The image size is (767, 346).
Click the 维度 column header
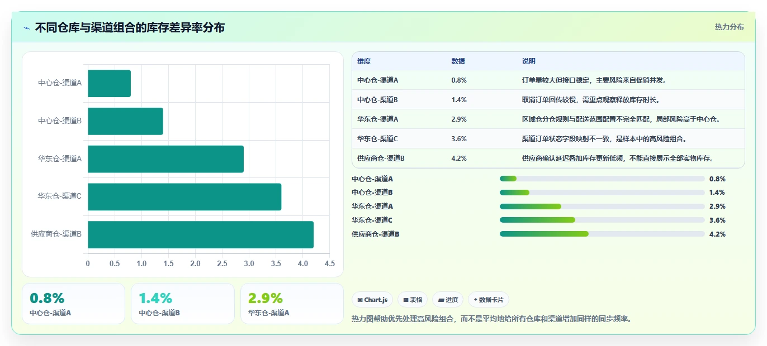point(364,61)
